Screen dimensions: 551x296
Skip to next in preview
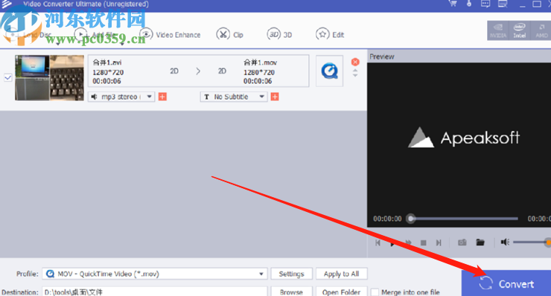click(x=439, y=242)
